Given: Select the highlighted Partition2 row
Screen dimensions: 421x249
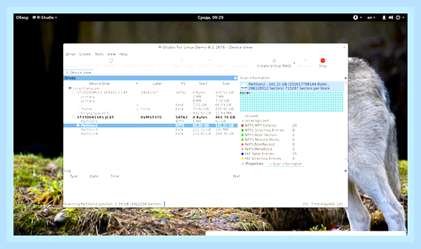Looking at the screenshot, I should 150,126.
